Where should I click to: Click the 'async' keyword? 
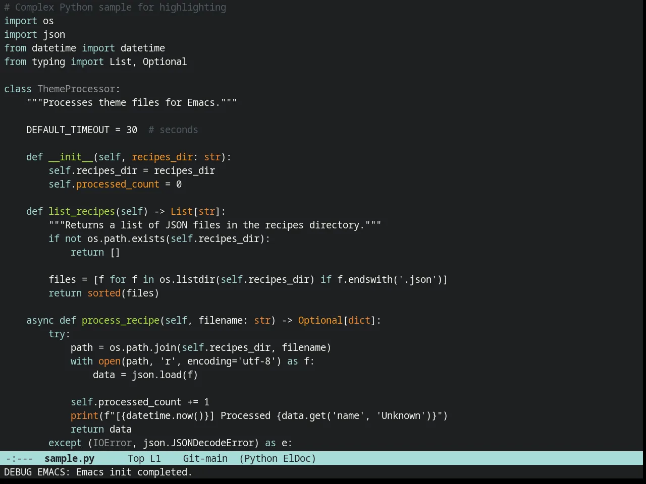click(x=40, y=320)
